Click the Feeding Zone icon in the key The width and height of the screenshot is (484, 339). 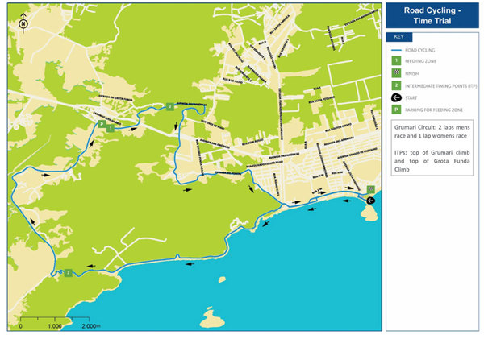click(x=396, y=60)
